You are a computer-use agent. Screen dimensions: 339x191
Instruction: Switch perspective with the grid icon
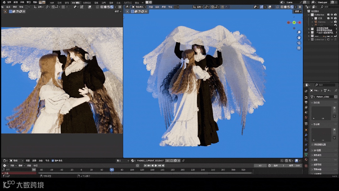tap(299, 48)
